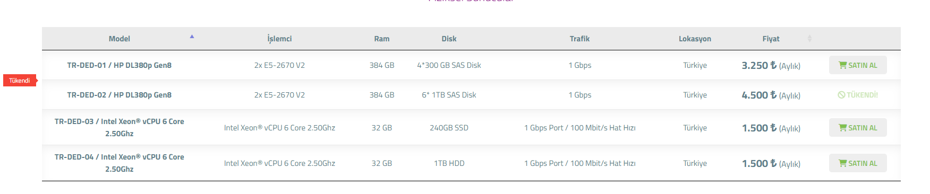The height and width of the screenshot is (194, 930).
Task: Select the Fiyat column header
Action: [x=771, y=39]
